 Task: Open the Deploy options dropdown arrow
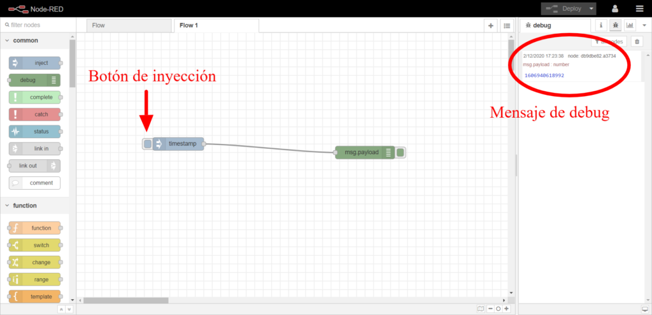tap(592, 9)
